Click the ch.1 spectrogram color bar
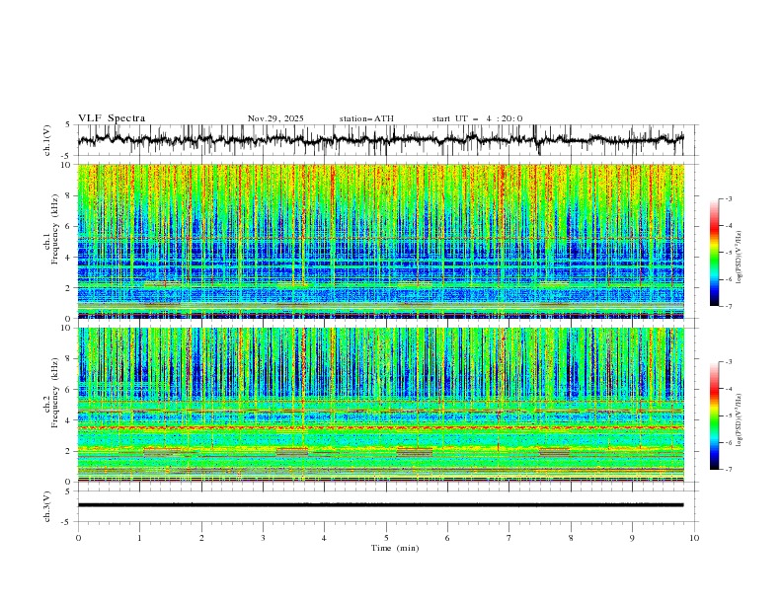782x604 pixels. tap(715, 253)
